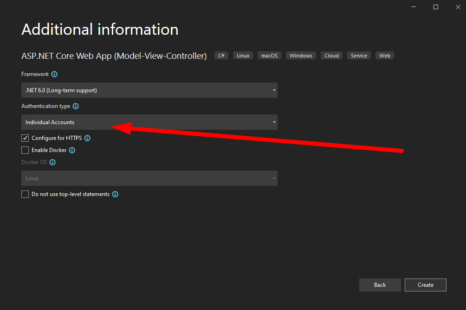Go back using the Back button
This screenshot has height=310, width=466.
pyautogui.click(x=380, y=285)
